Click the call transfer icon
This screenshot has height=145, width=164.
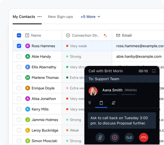coord(113,103)
